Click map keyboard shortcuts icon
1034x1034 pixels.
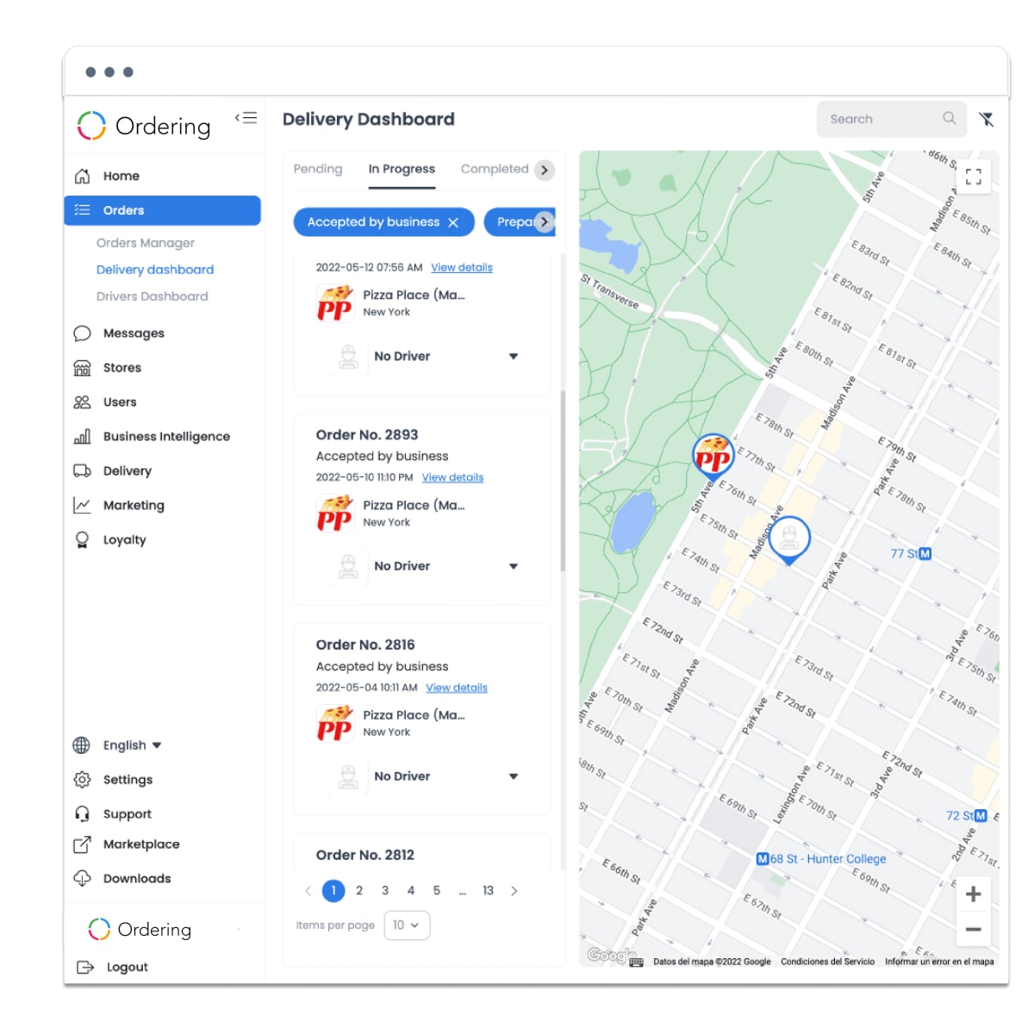(637, 962)
